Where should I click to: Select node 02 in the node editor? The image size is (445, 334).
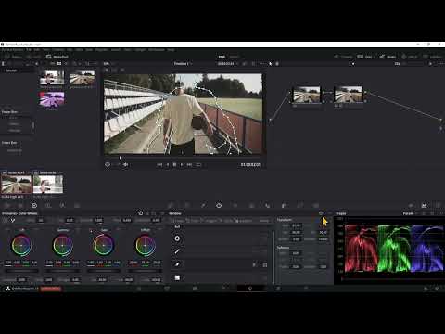tap(349, 95)
